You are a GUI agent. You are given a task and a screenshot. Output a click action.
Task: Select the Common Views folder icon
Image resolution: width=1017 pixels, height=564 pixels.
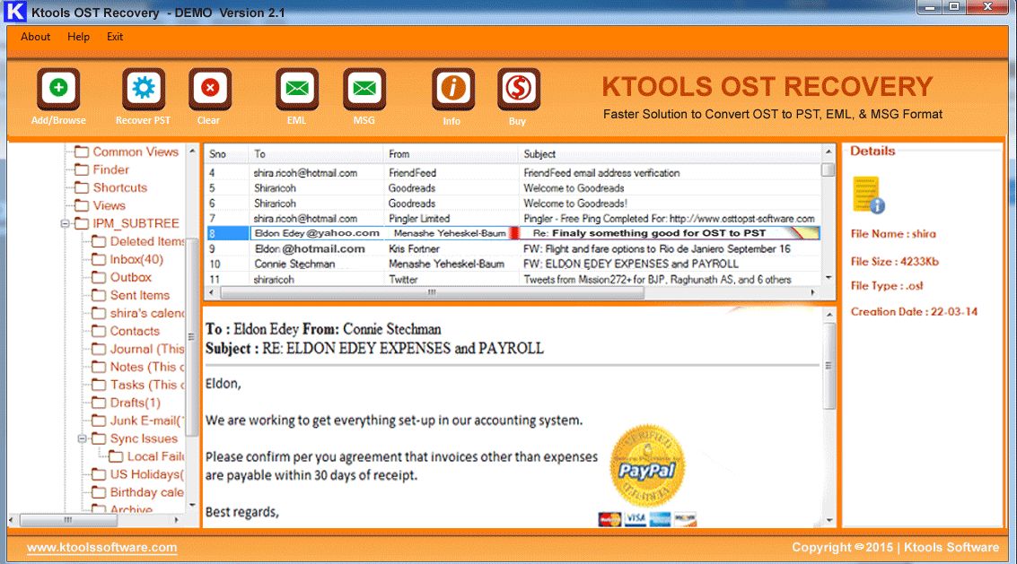point(82,152)
